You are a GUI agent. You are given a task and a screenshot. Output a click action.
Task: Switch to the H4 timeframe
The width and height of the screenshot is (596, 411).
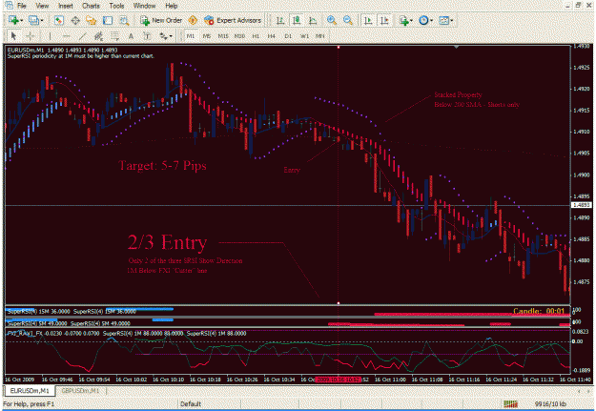click(271, 36)
